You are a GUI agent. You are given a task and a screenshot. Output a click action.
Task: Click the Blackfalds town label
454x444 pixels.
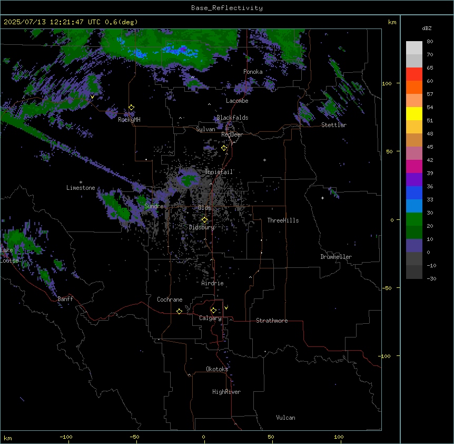[x=232, y=118]
